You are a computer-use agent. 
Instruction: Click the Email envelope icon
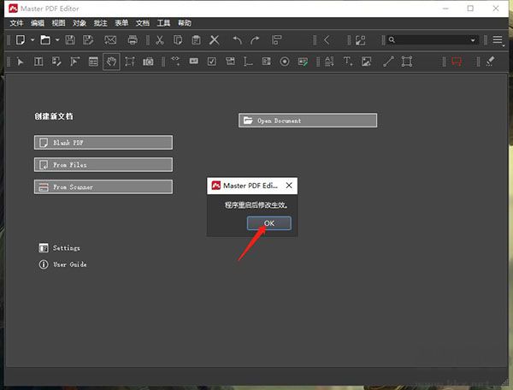coord(110,39)
